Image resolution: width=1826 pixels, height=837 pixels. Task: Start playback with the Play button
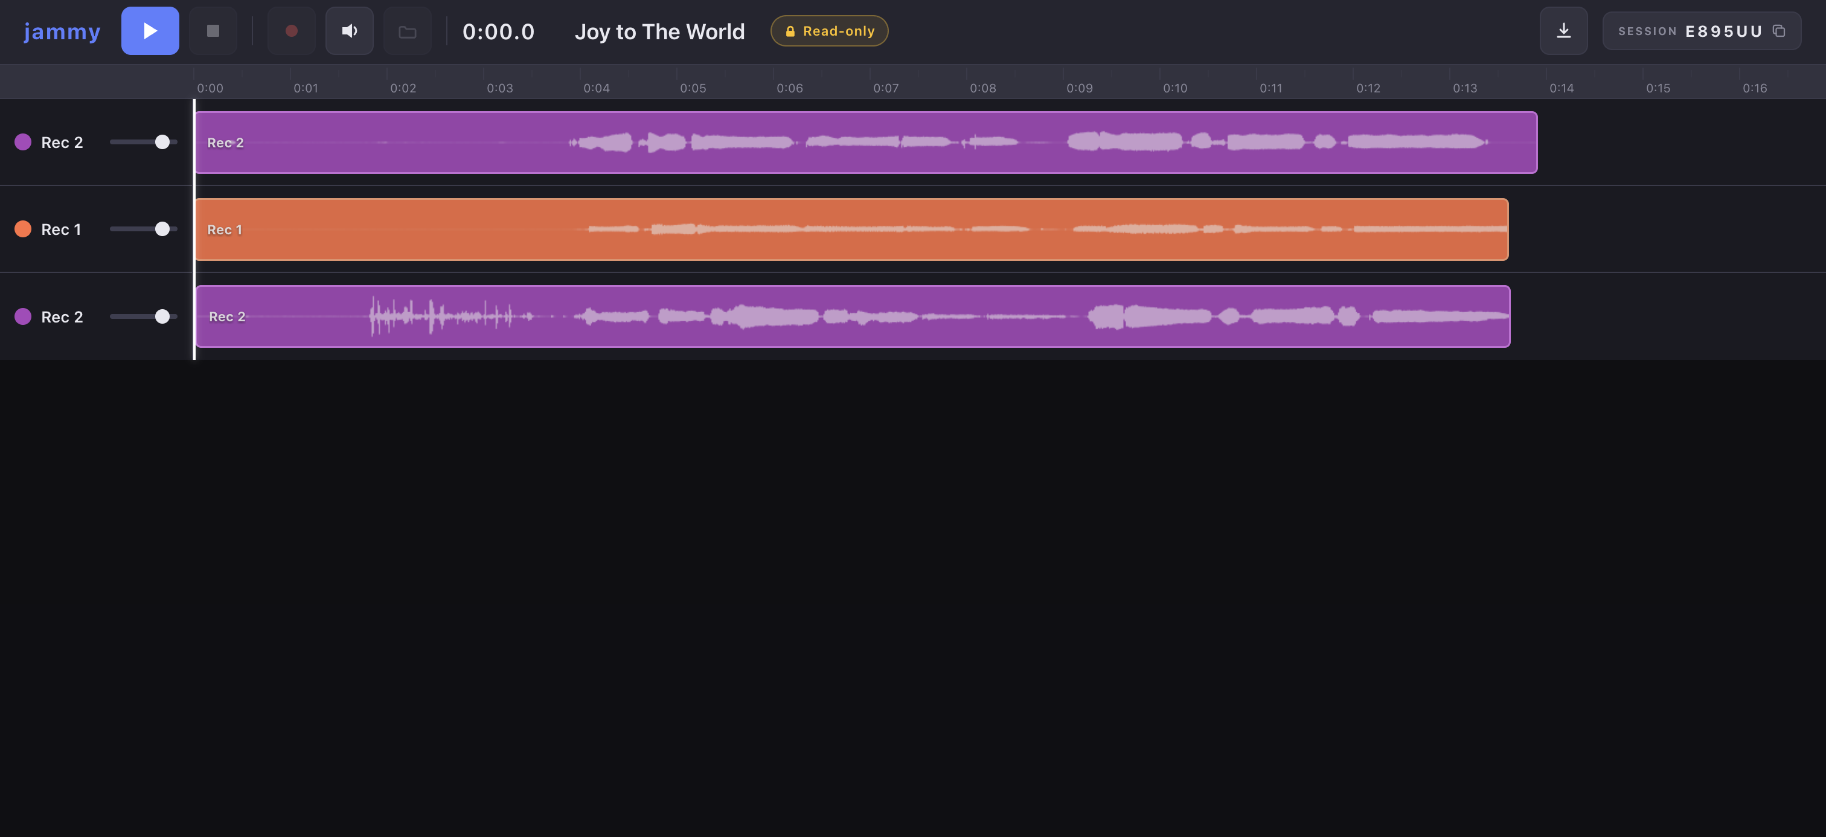tap(150, 30)
